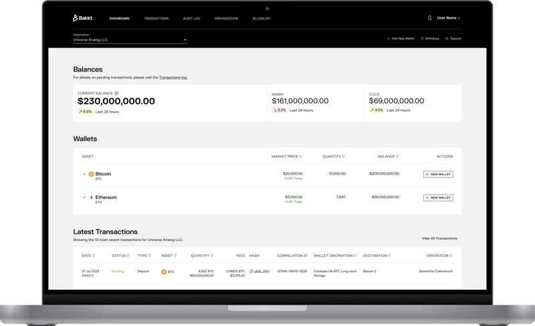Filter wallets by Quantity
Image resolution: width=535 pixels, height=326 pixels.
coord(343,157)
